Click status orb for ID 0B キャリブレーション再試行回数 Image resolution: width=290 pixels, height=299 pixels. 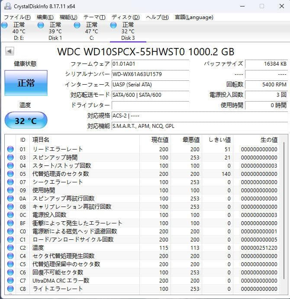point(10,207)
